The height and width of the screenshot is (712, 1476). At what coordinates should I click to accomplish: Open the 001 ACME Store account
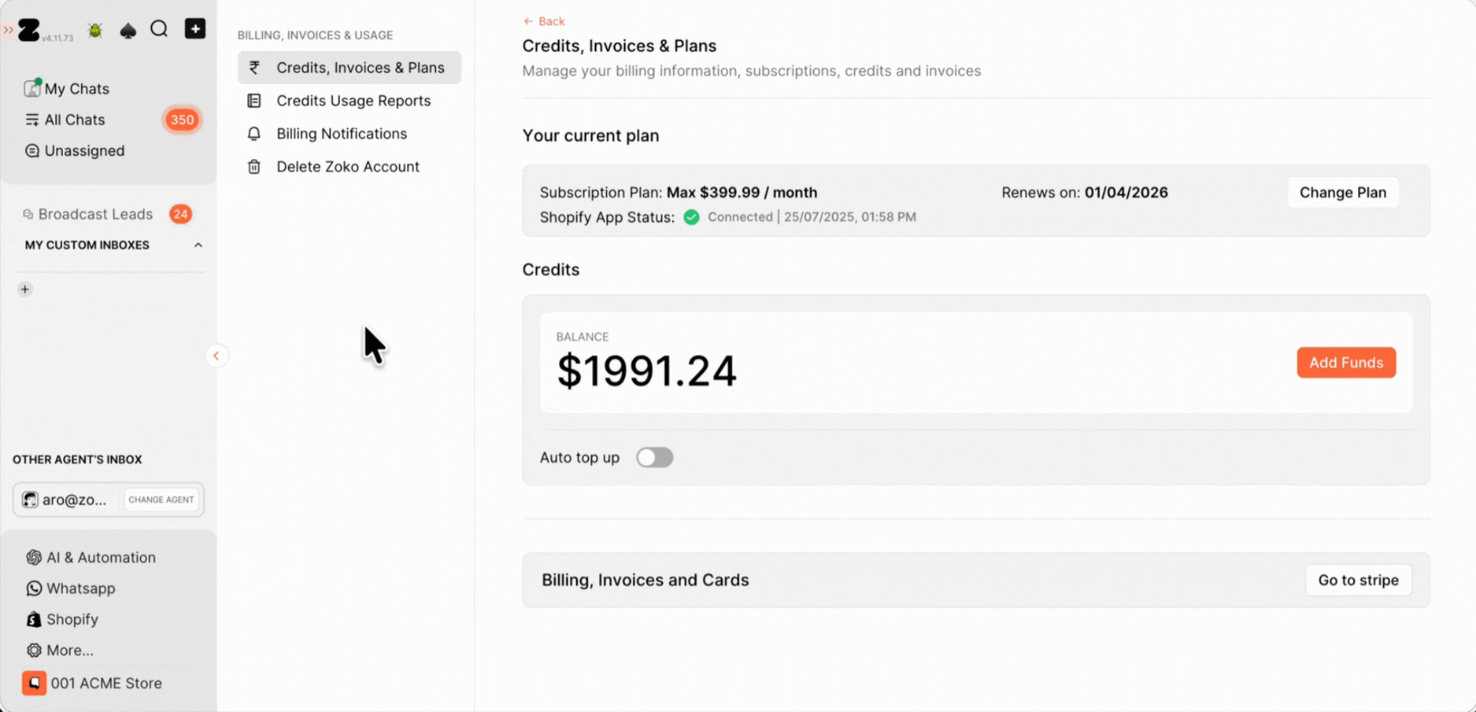[x=105, y=683]
